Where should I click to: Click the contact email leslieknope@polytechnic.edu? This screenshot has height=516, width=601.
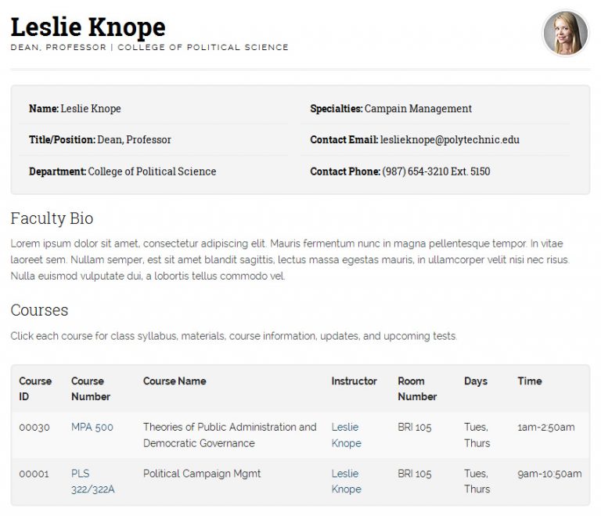coord(450,140)
